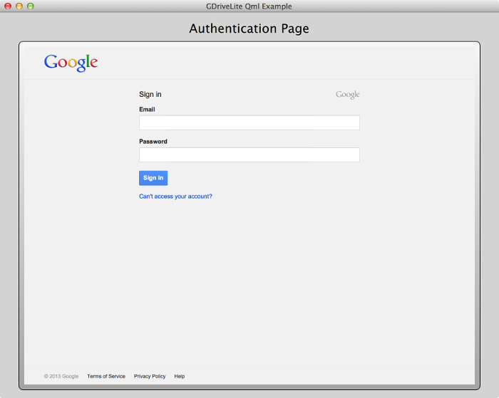Focus the Password input field
This screenshot has width=499, height=398.
pos(249,155)
